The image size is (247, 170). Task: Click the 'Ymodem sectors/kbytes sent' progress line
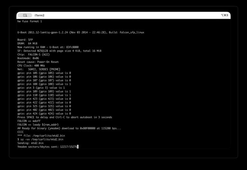click(x=47, y=147)
